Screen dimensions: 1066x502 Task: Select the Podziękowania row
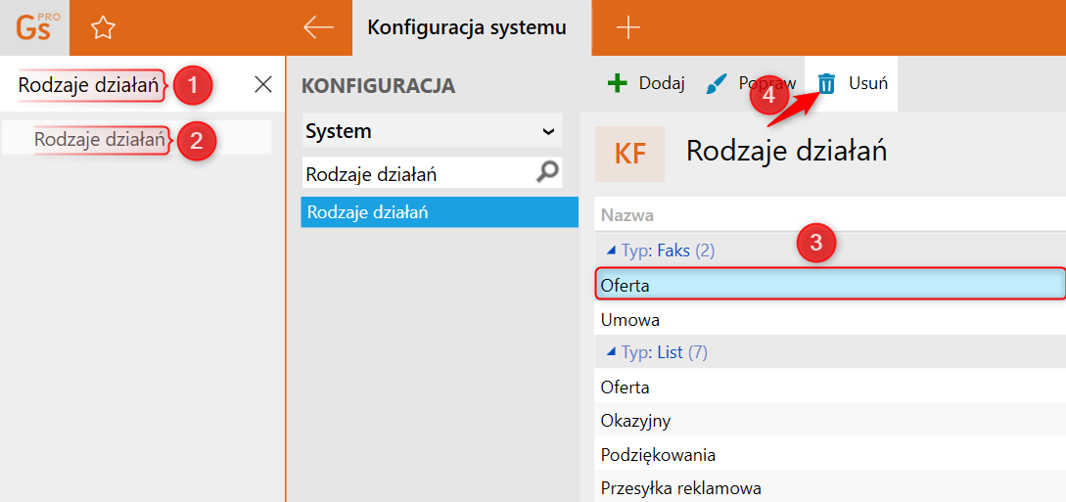coord(830,454)
